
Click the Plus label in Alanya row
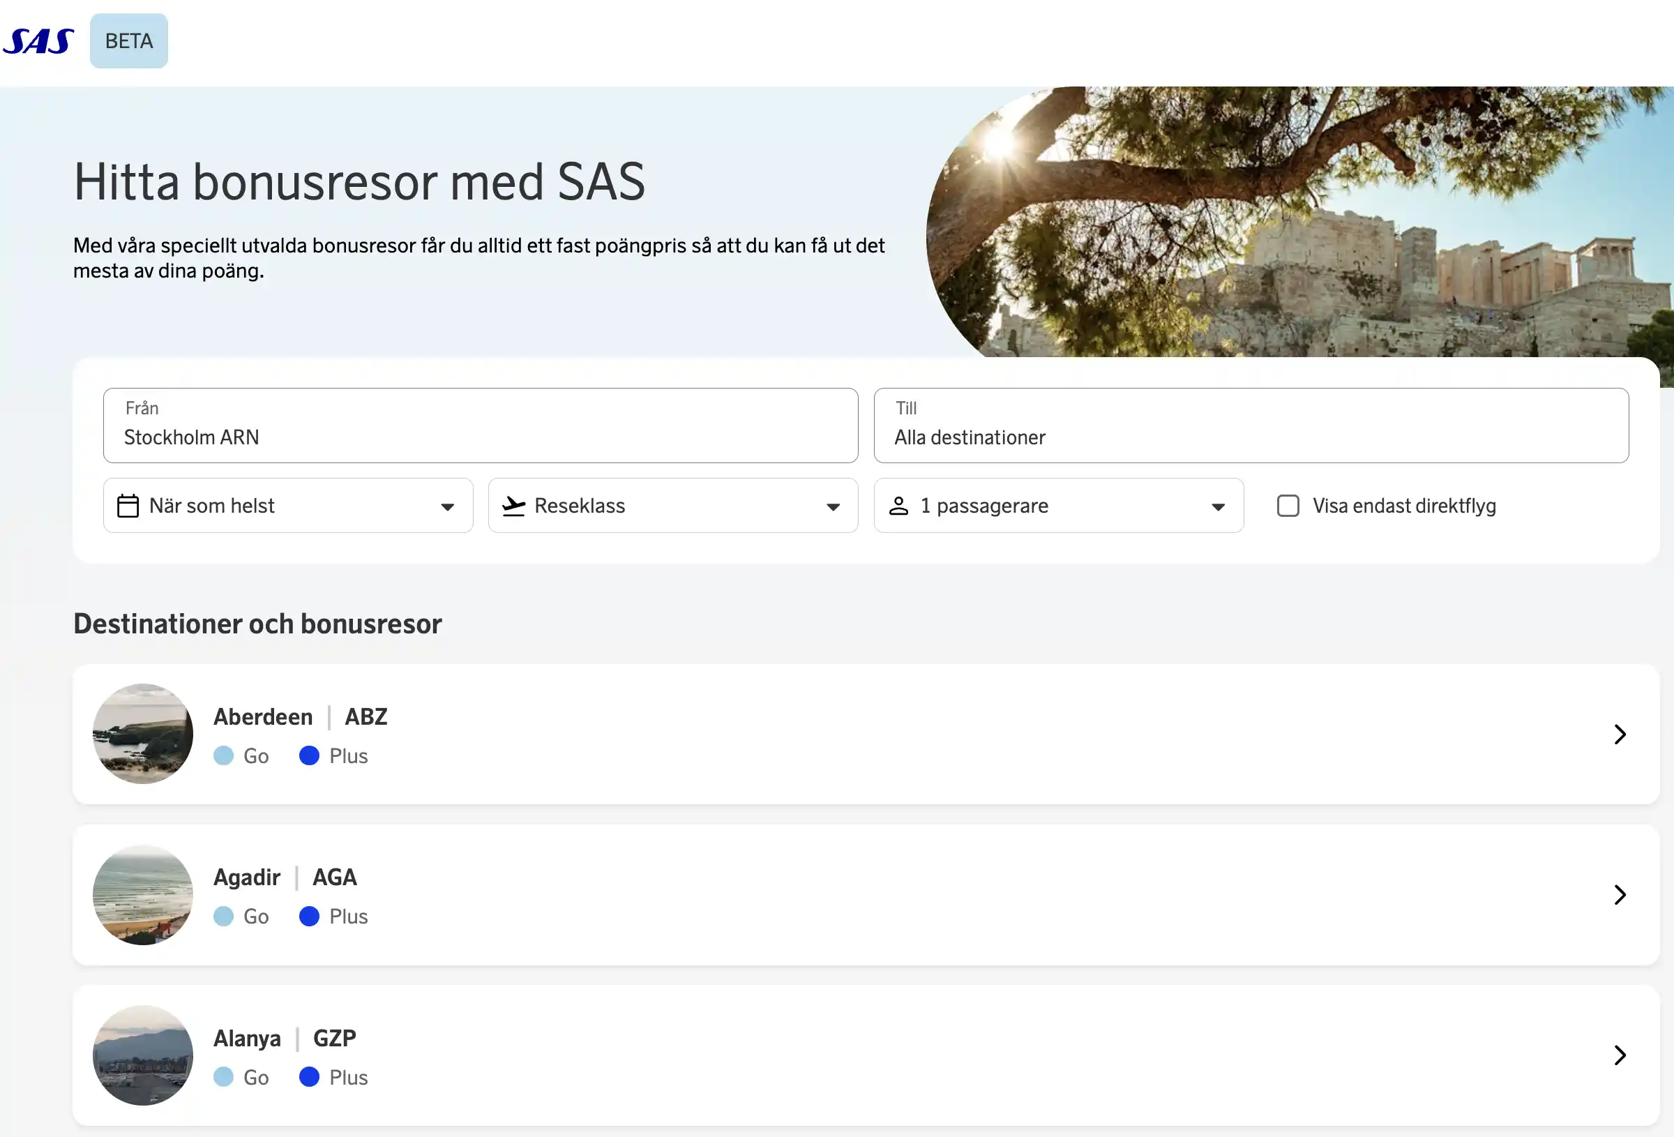[349, 1077]
